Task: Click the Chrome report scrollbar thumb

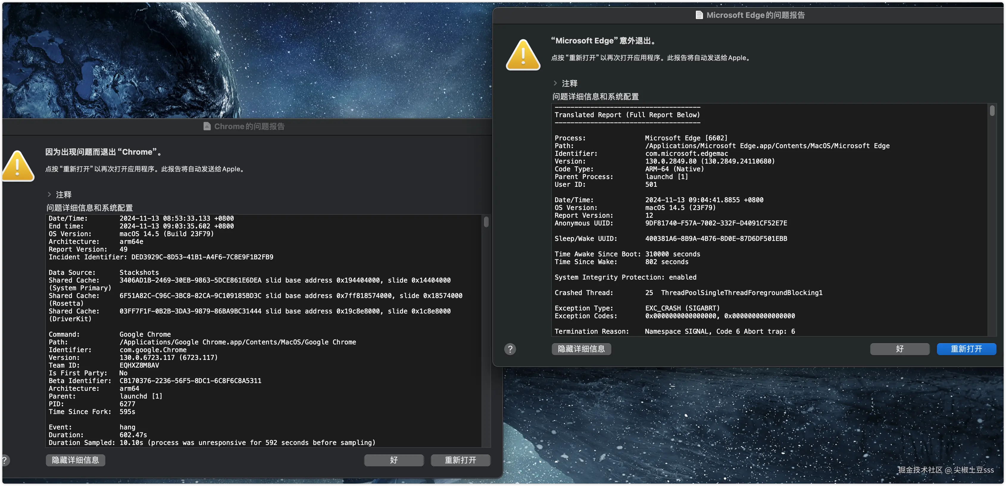Action: click(486, 222)
